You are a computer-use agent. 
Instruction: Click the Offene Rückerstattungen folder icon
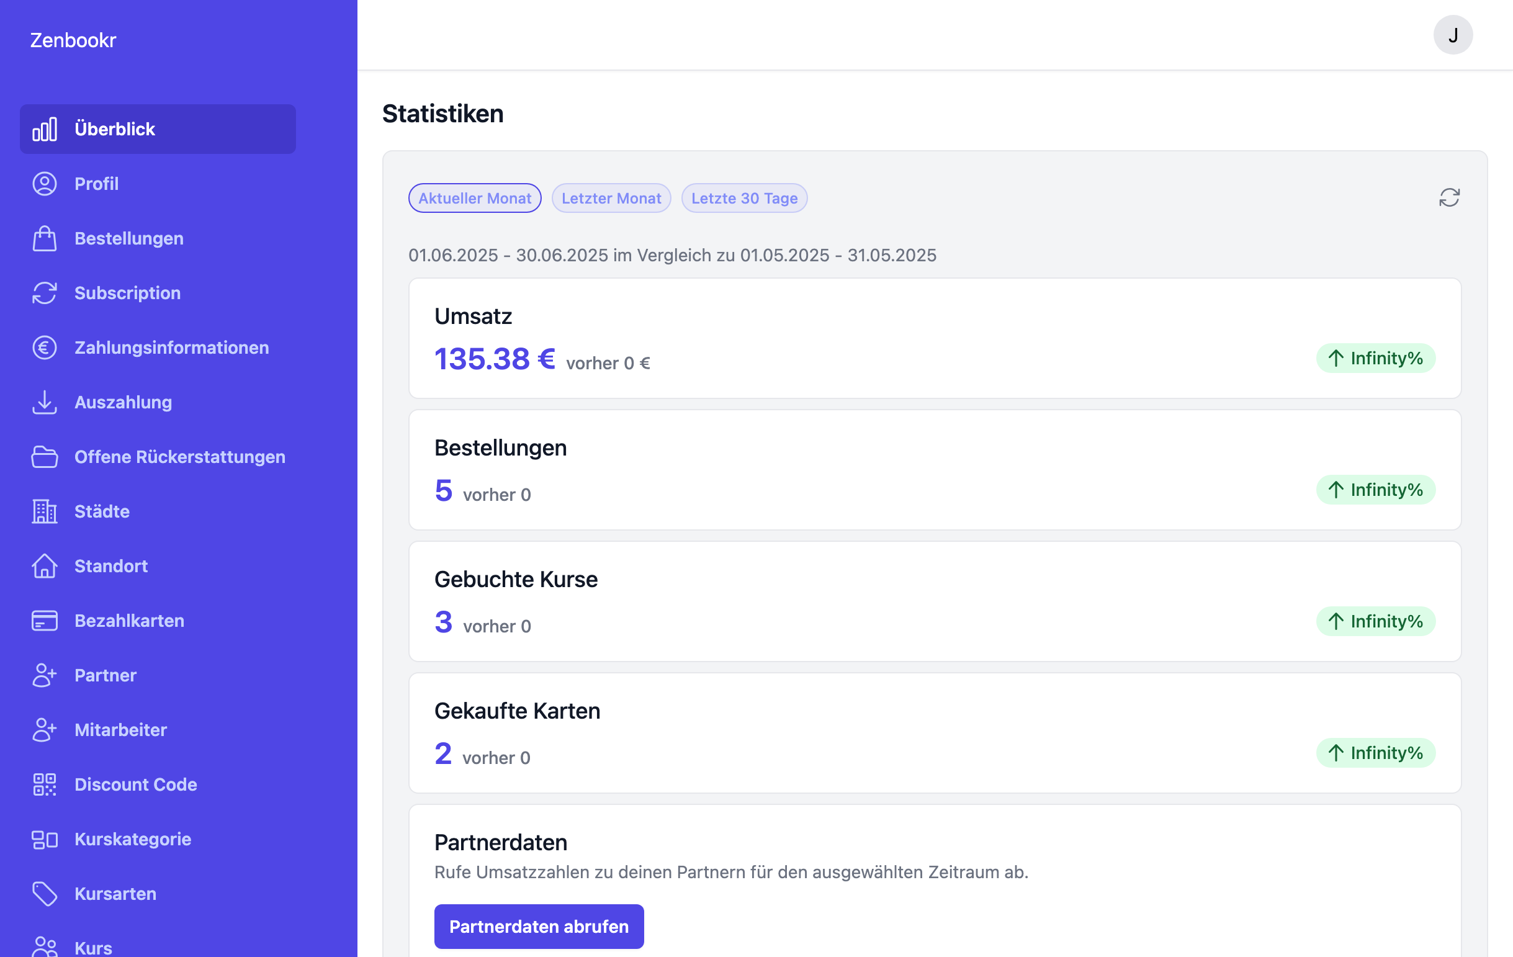point(45,457)
